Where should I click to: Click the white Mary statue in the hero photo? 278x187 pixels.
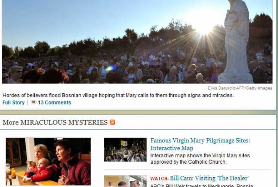(236, 42)
